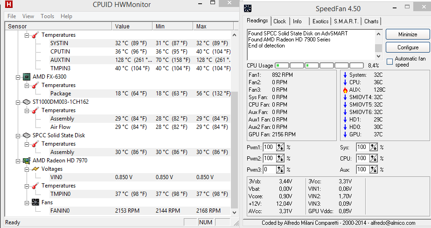Click the Max column header

(213, 27)
